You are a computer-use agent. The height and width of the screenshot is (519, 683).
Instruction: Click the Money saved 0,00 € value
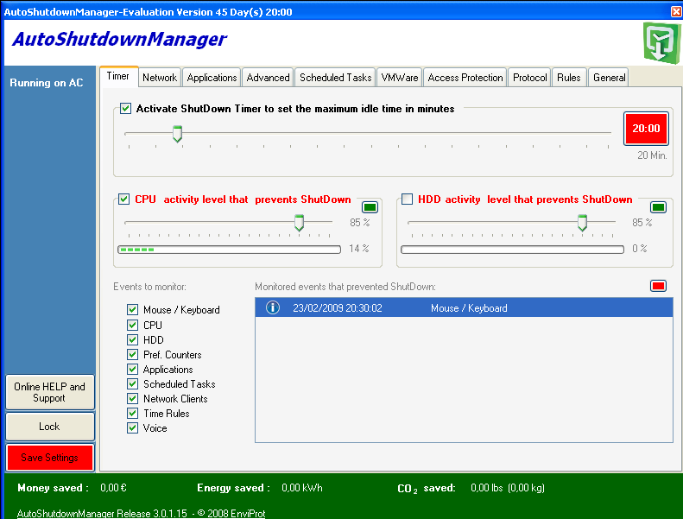pyautogui.click(x=113, y=488)
